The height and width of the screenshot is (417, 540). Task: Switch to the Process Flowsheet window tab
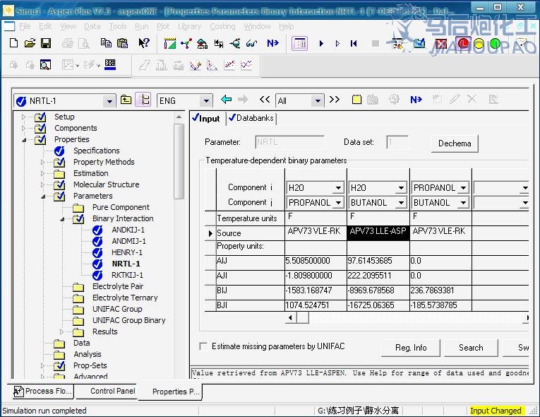tap(43, 391)
